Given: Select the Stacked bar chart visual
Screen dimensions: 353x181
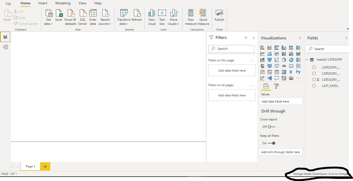Looking at the screenshot, I should click(x=262, y=48).
